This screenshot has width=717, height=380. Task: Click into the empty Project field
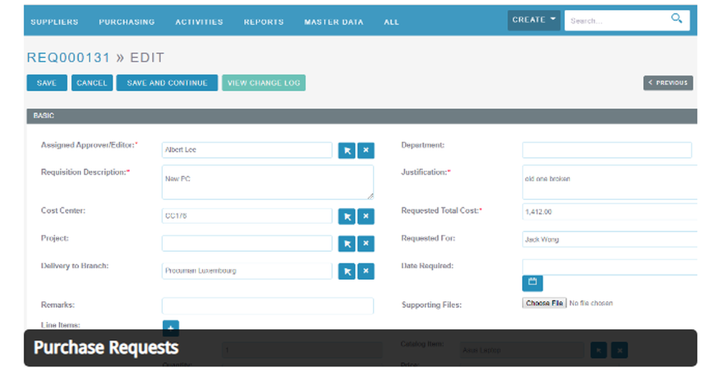click(x=247, y=243)
